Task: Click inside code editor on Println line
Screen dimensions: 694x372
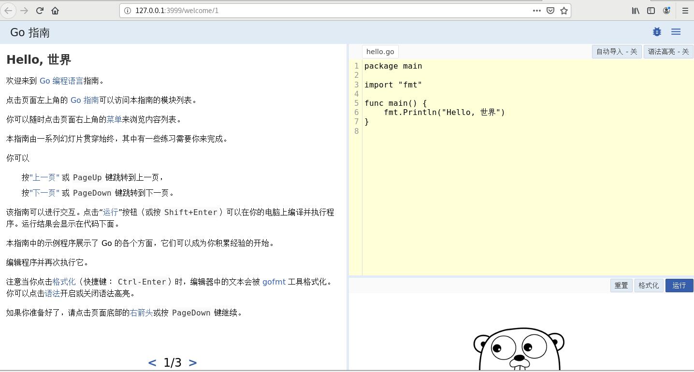Action: click(x=444, y=113)
